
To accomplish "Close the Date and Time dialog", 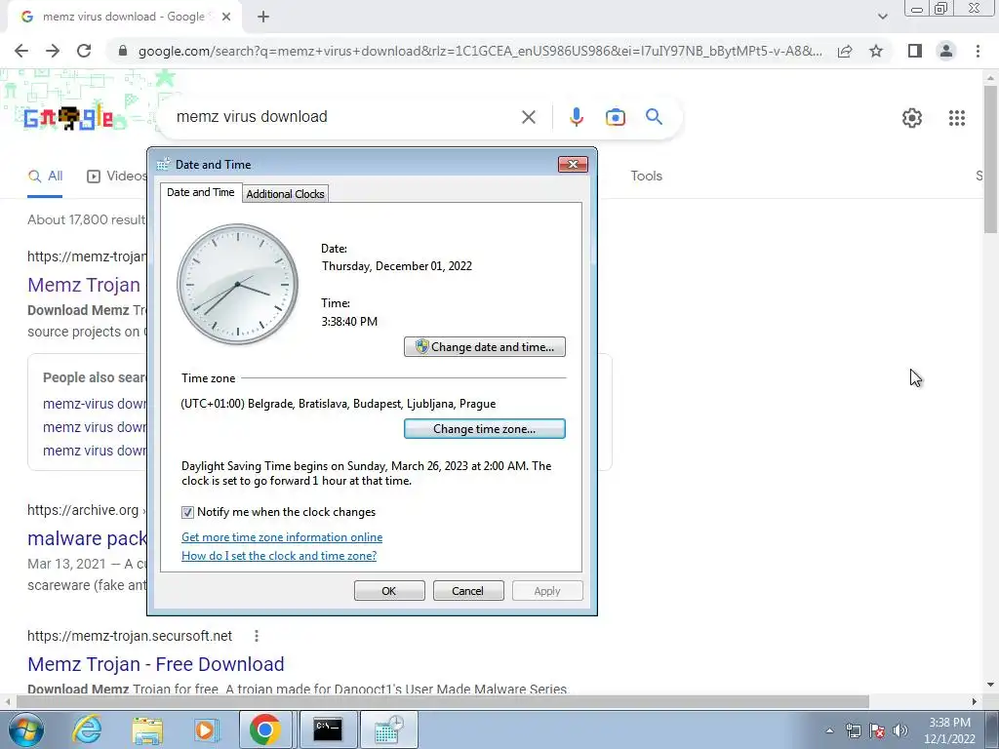I will click(573, 164).
